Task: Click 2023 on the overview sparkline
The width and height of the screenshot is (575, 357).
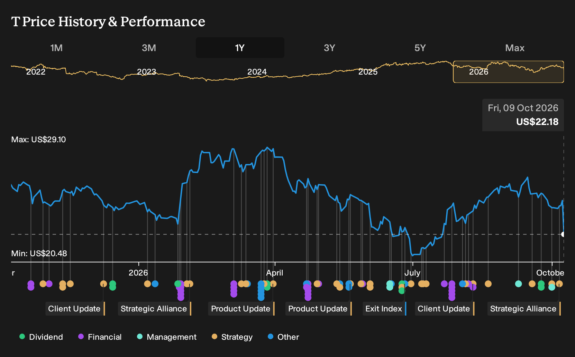Action: (x=147, y=72)
